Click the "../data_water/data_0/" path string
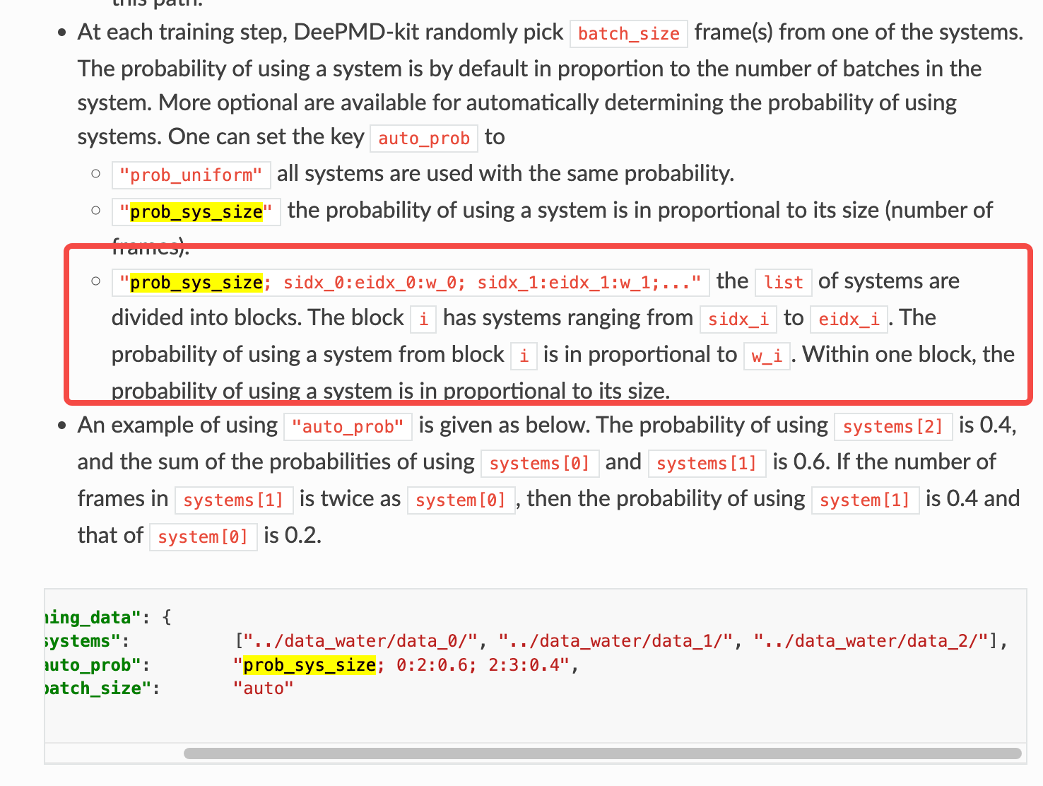 point(360,641)
